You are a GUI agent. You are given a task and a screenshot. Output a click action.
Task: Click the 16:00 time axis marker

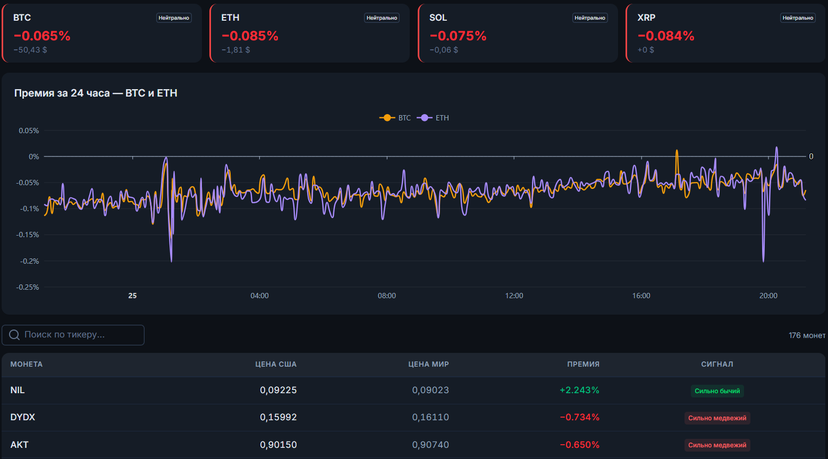coord(641,296)
